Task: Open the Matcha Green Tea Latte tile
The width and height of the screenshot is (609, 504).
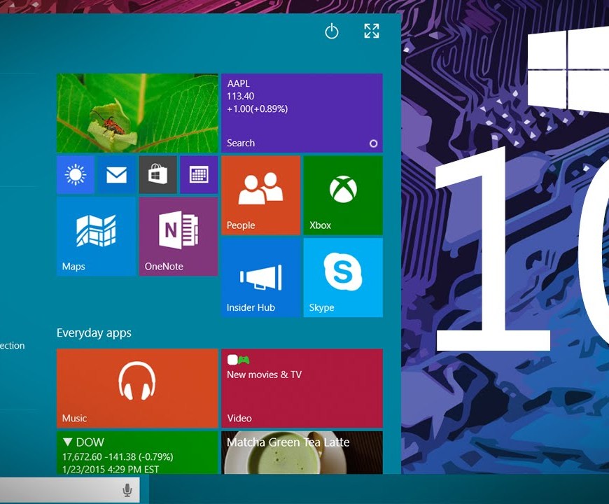Action: click(x=302, y=452)
